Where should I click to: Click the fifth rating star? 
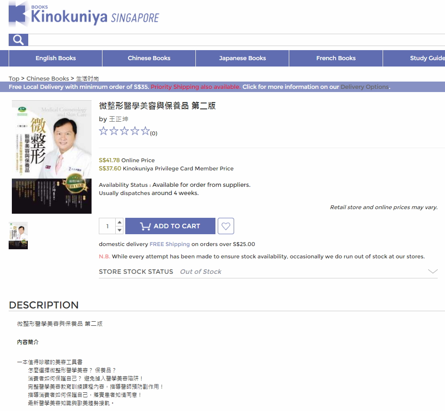tap(145, 131)
